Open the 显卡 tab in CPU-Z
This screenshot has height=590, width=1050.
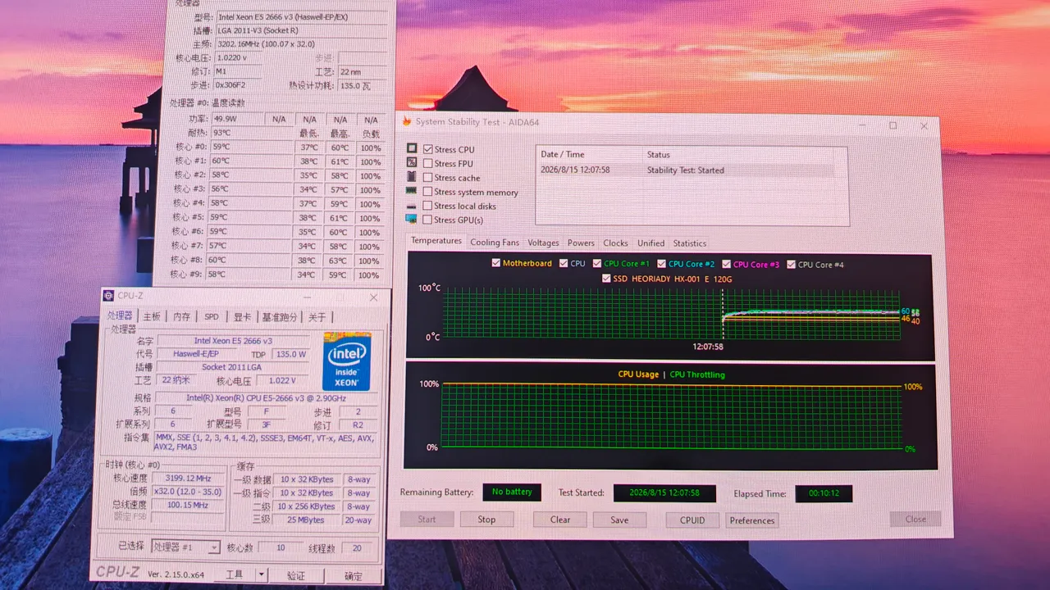click(x=242, y=316)
